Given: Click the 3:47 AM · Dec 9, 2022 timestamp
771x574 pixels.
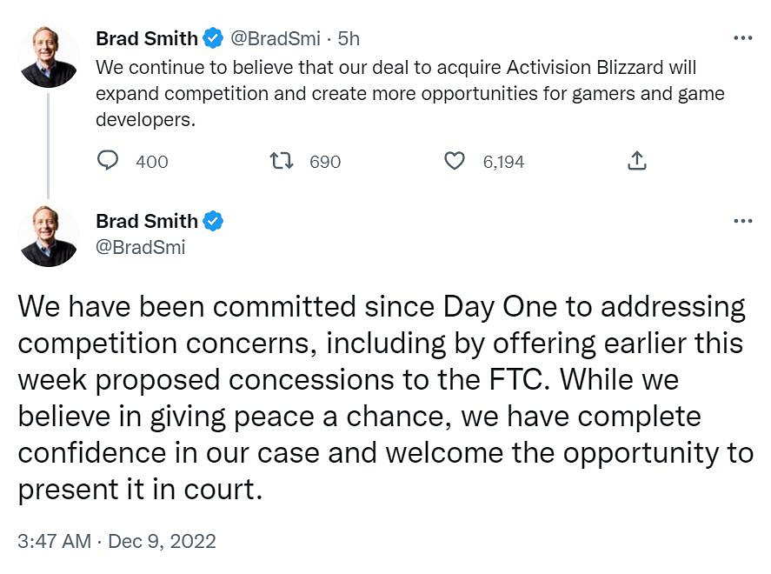Looking at the screenshot, I should [x=116, y=541].
